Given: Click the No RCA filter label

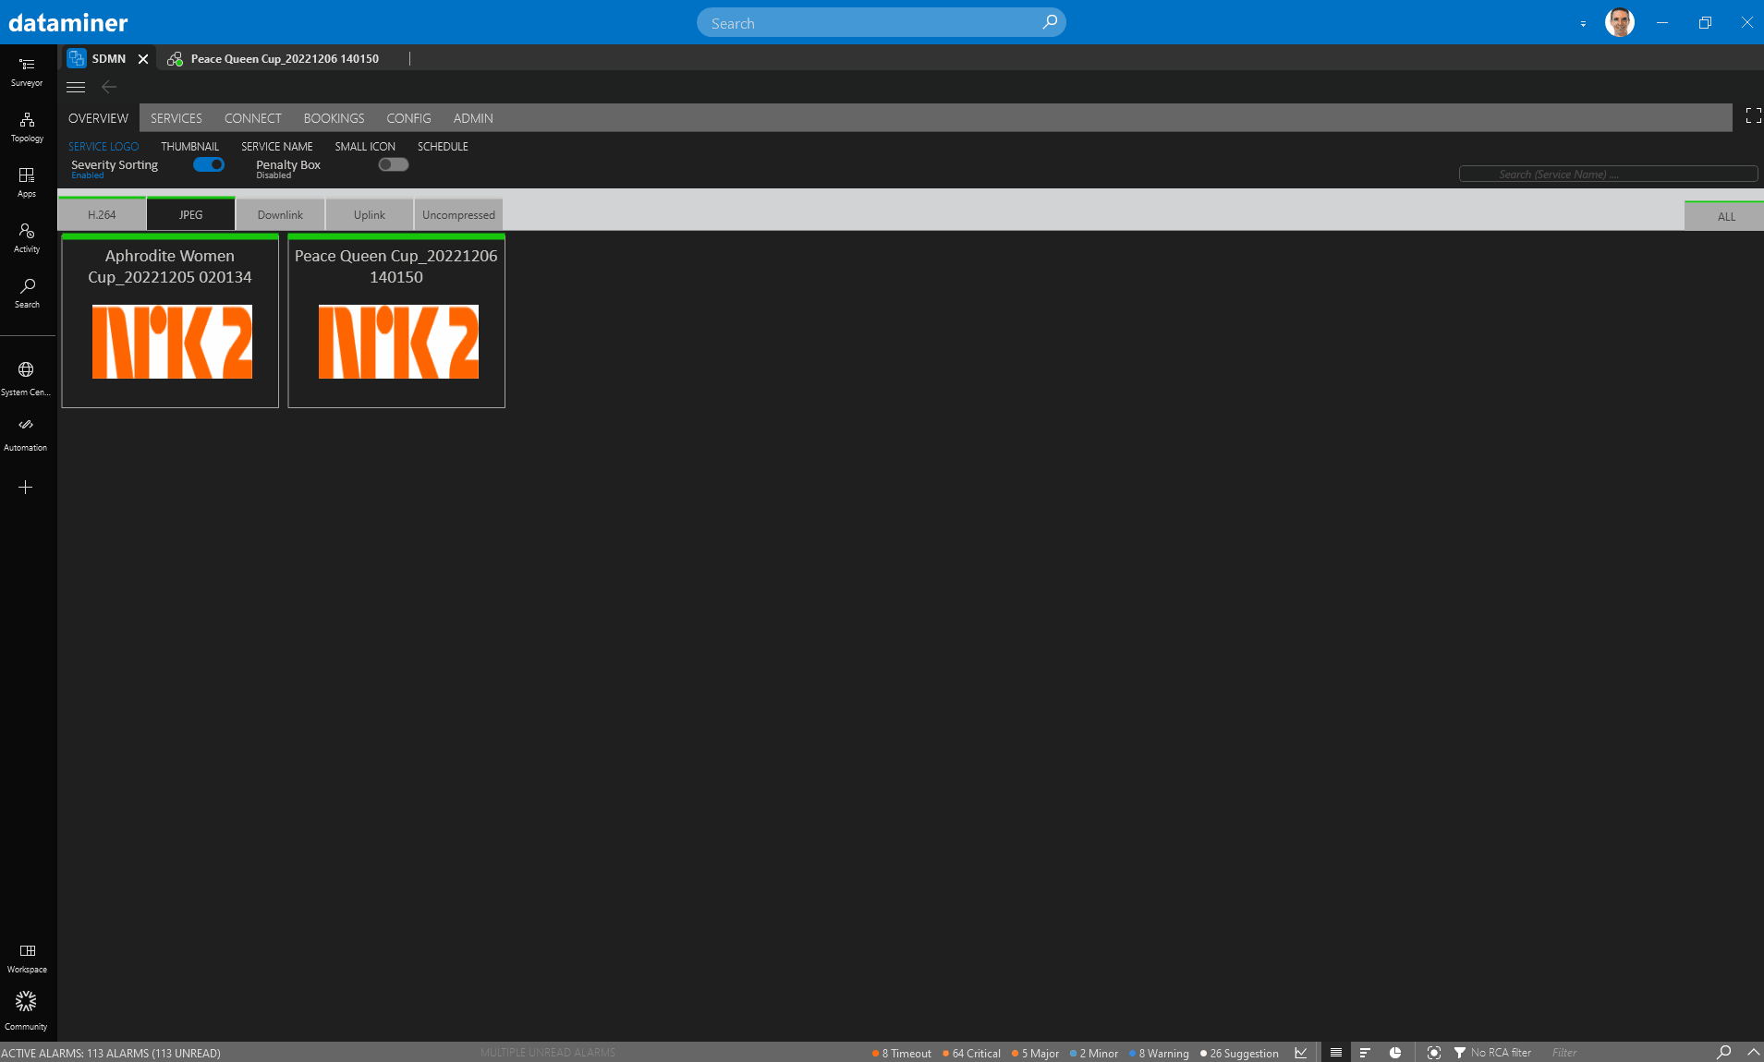Looking at the screenshot, I should [x=1501, y=1053].
